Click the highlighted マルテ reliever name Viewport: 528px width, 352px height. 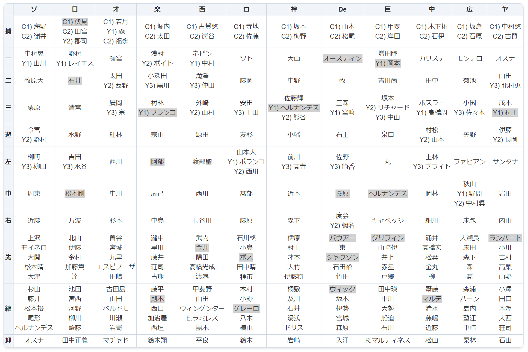(x=432, y=299)
